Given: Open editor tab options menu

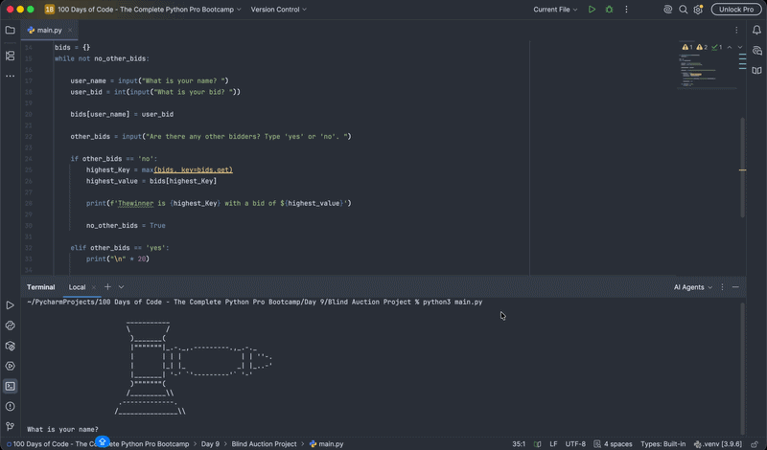Looking at the screenshot, I should tap(736, 31).
